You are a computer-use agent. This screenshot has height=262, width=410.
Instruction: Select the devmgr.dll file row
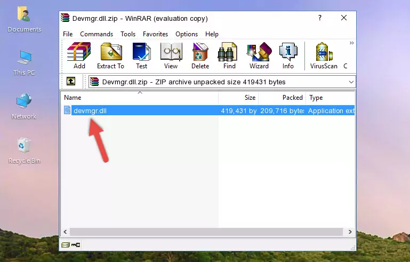(208, 110)
